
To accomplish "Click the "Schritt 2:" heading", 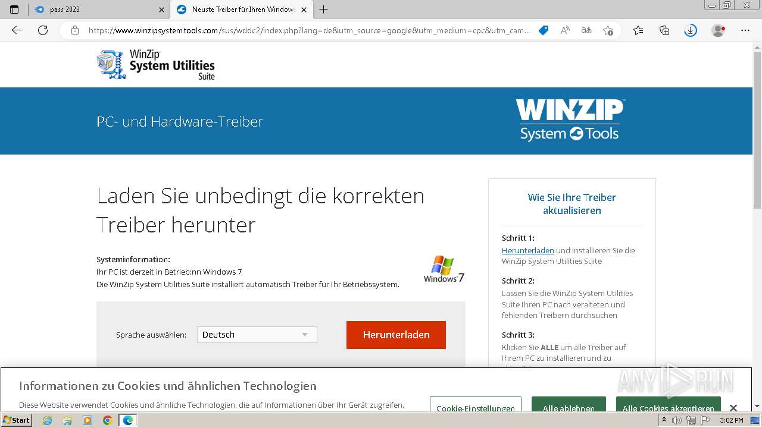I will pyautogui.click(x=518, y=281).
